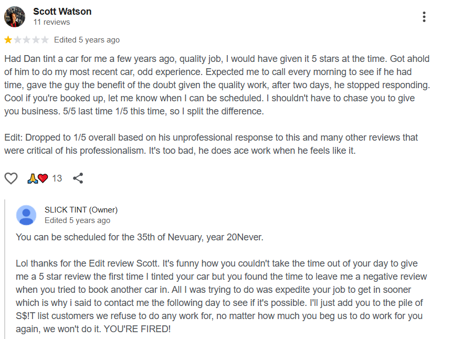
Task: Open the 13 reactions count
Action: (x=57, y=178)
